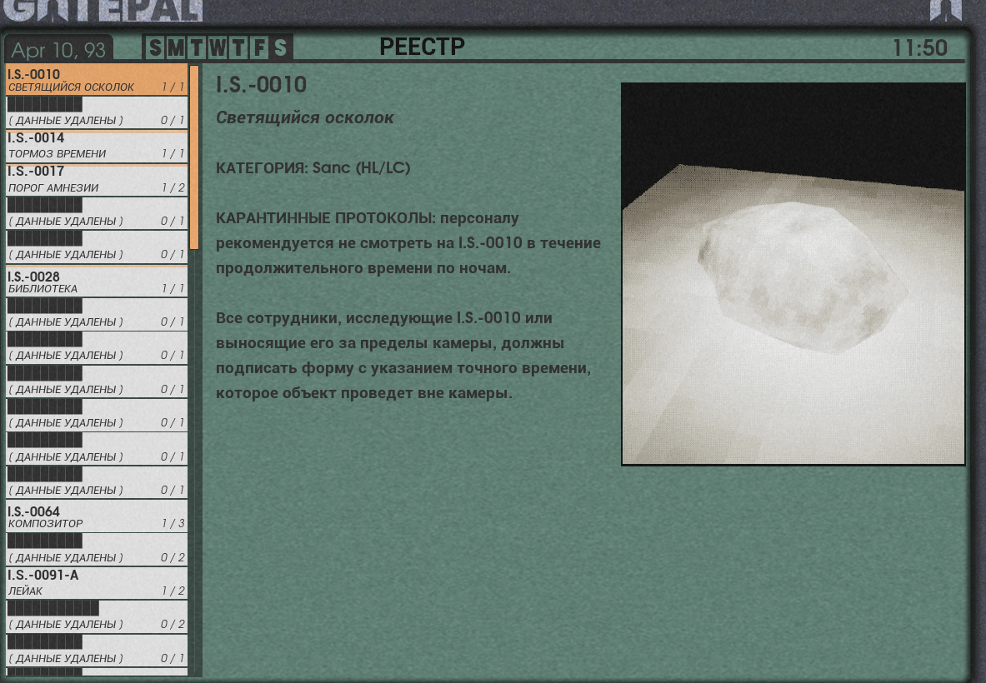Click the КАРАНТИННЫЕ ПРОТОКОЛЫ paragraph text
Image resolution: width=986 pixels, height=683 pixels.
pyautogui.click(x=408, y=243)
